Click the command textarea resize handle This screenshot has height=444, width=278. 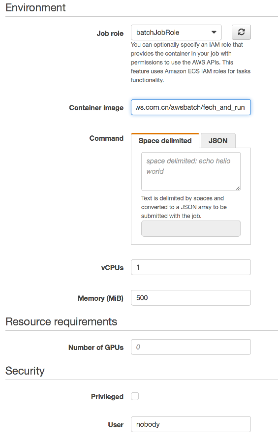(x=238, y=188)
